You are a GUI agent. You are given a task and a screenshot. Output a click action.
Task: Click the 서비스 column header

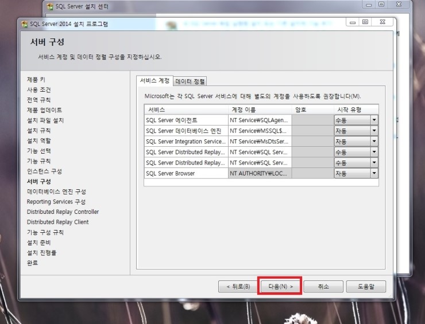[186, 110]
